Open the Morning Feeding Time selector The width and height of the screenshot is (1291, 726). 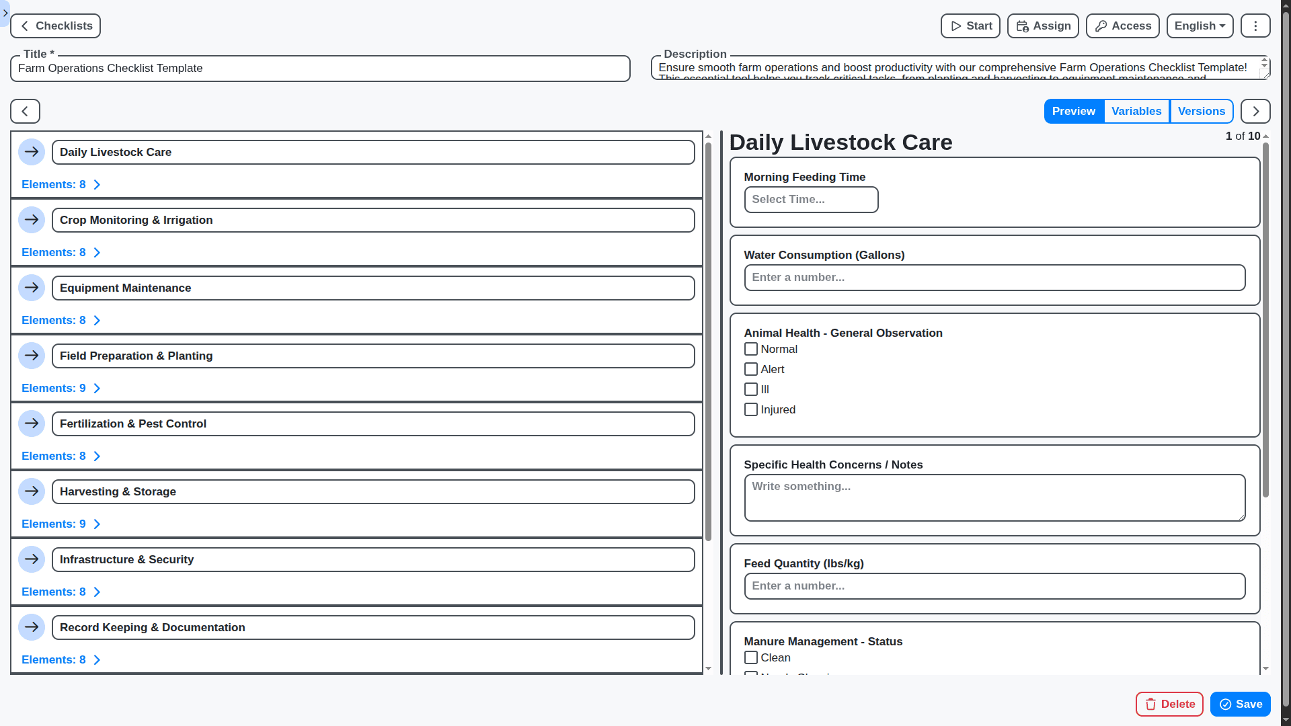810,200
